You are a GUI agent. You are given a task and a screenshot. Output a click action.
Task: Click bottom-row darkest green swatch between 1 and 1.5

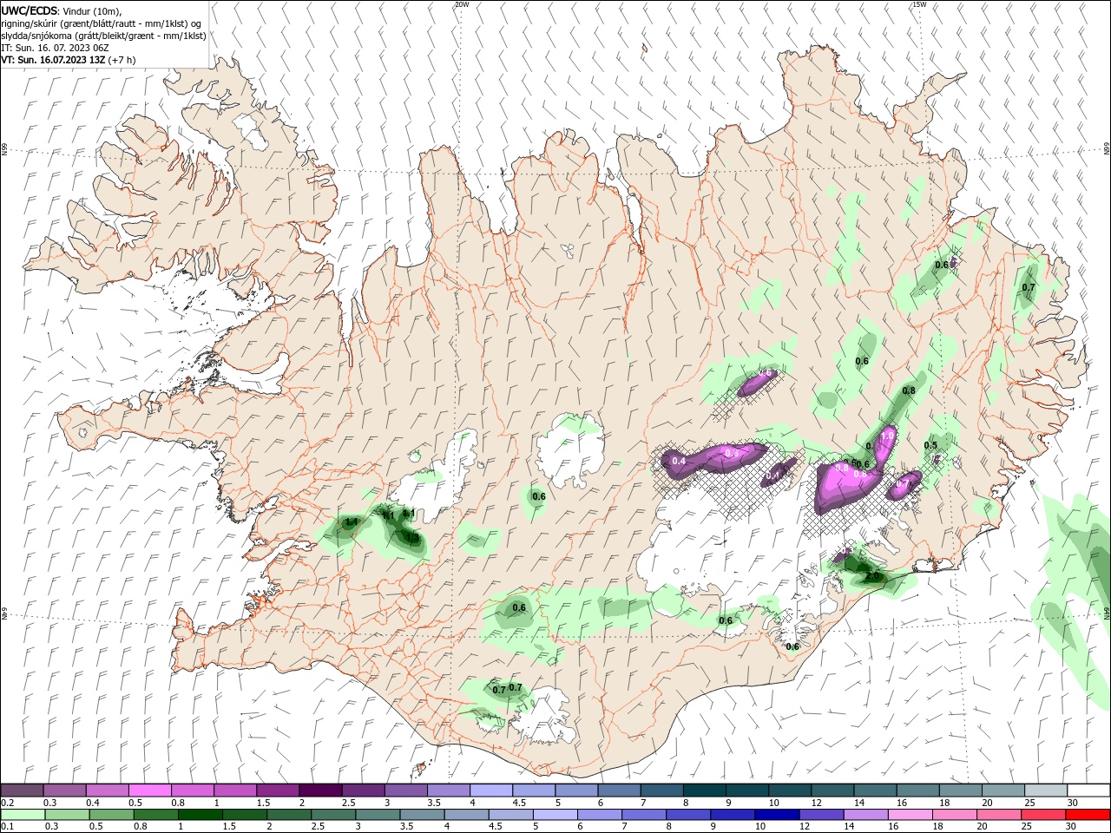coord(201,815)
